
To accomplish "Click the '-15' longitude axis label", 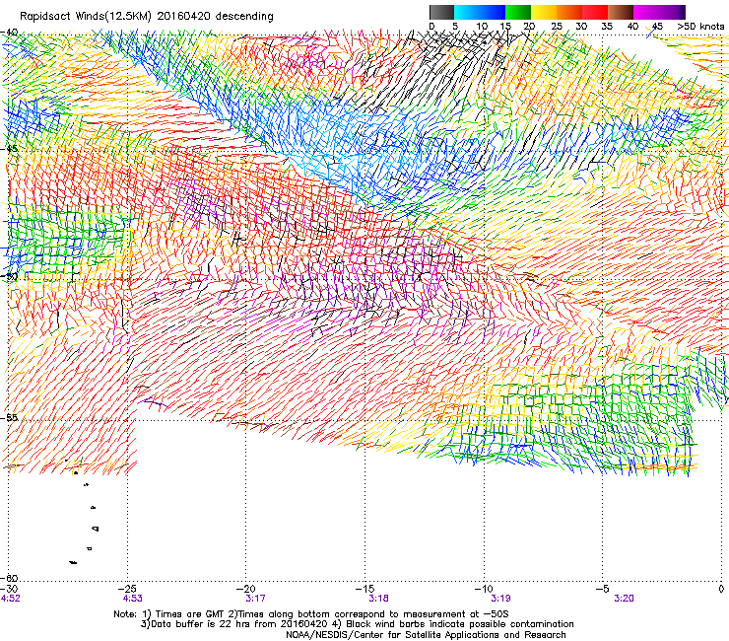I will (x=364, y=589).
